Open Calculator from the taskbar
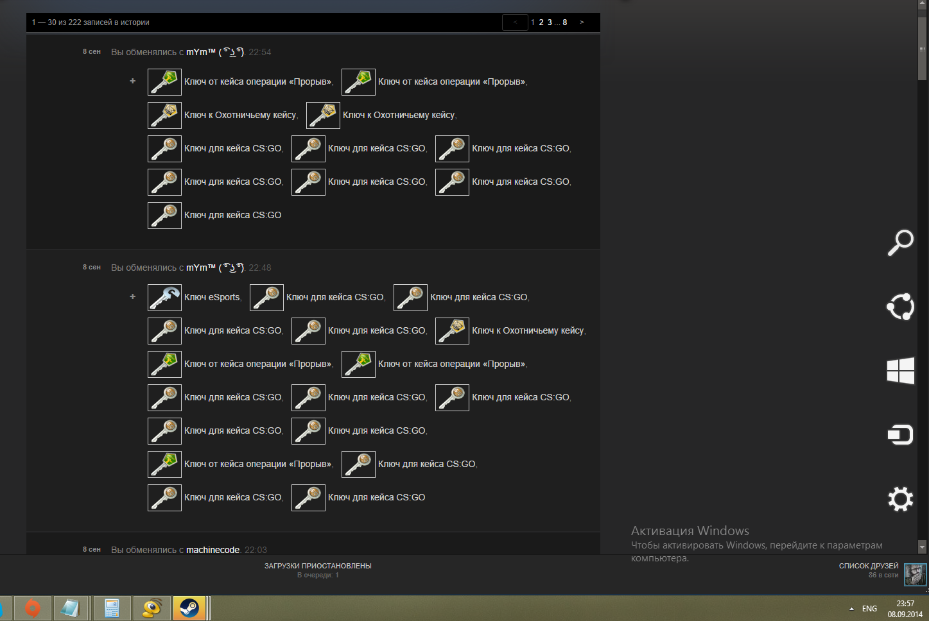Screen dimensions: 929x621 [112, 608]
